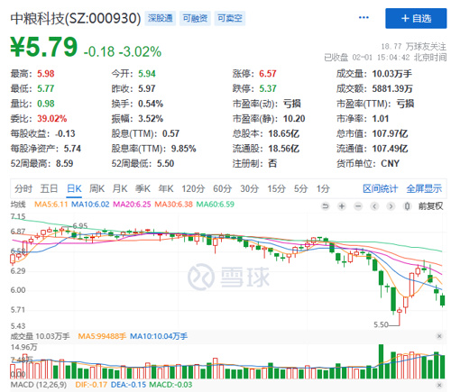Open the 前复权 adjustment dropdown
This screenshot has width=451, height=392.
[x=430, y=206]
